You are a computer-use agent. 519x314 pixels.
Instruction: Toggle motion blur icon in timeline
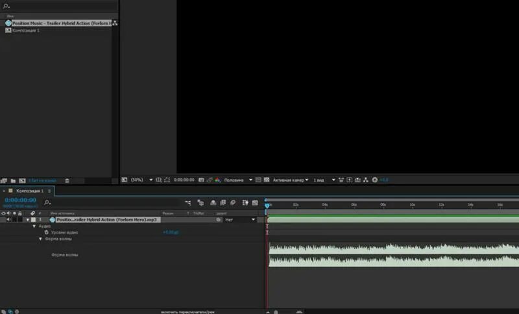coord(233,202)
